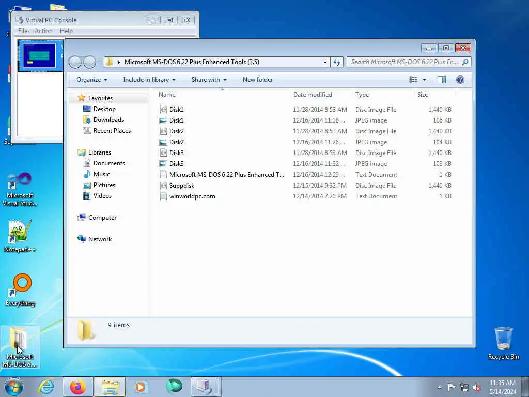The height and width of the screenshot is (397, 529).
Task: Sort files by Date modified column
Action: tap(313, 95)
